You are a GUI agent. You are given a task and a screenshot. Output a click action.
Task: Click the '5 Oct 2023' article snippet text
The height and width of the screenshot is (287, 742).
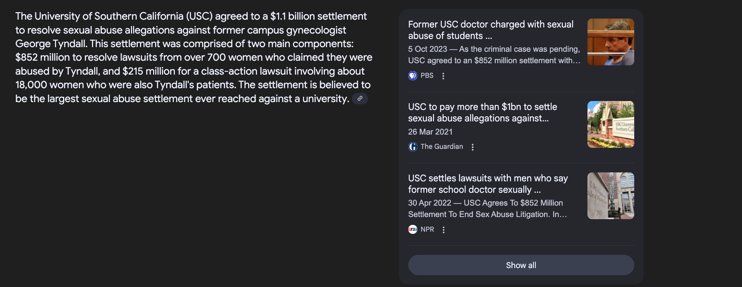(x=494, y=55)
